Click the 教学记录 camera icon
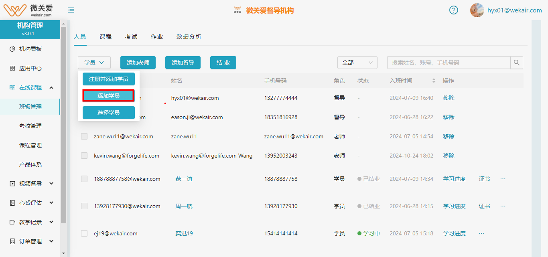Image resolution: width=548 pixels, height=257 pixels. point(12,222)
